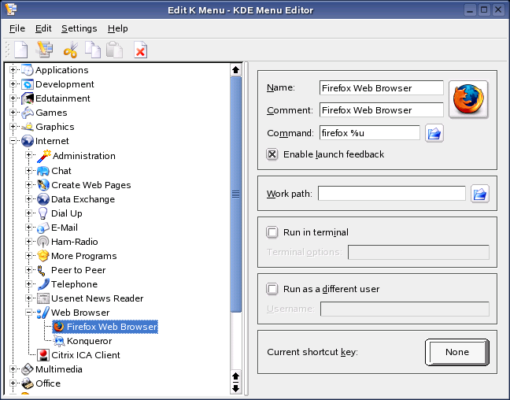
Task: Open the Edit menu
Action: click(x=43, y=28)
